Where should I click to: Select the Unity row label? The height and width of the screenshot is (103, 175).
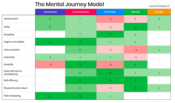[x=7, y=27]
